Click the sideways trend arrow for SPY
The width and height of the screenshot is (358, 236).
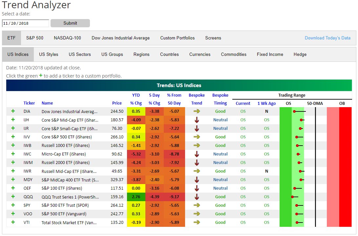point(197,205)
